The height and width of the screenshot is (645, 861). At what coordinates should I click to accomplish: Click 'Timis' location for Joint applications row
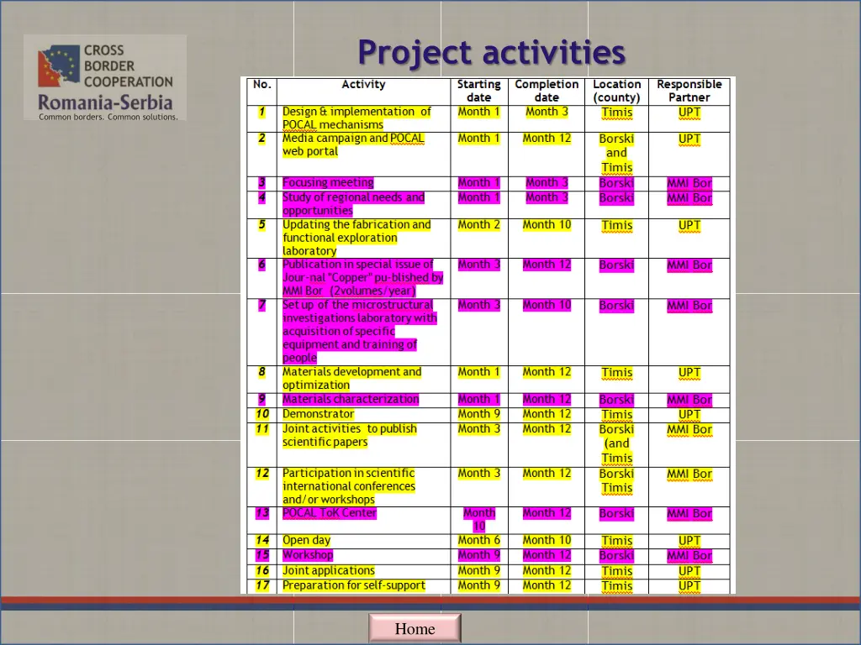616,571
